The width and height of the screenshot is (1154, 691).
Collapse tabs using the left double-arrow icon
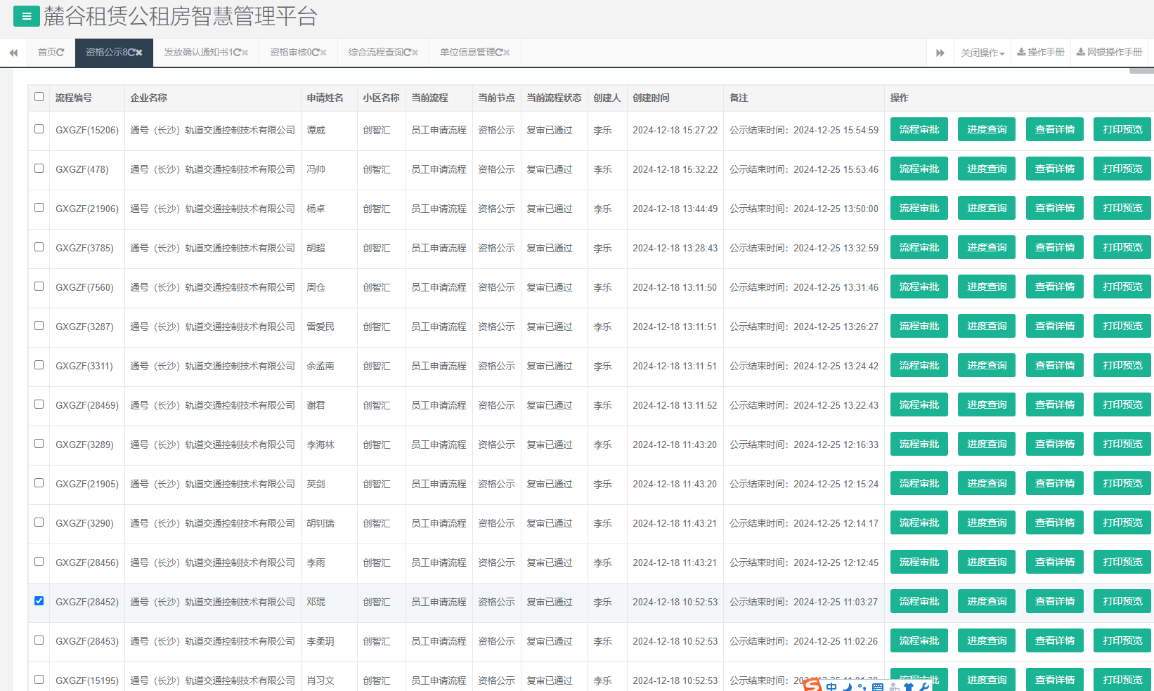(x=13, y=52)
